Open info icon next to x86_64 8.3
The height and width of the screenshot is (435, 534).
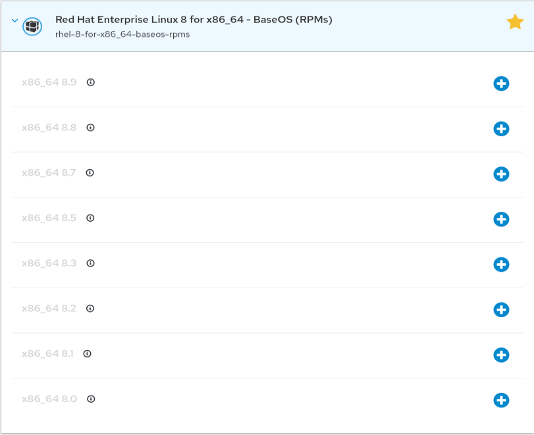click(x=91, y=263)
